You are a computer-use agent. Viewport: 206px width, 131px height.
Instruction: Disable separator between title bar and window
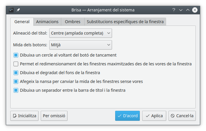(x=16, y=90)
